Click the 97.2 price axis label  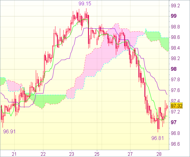[x=175, y=112]
